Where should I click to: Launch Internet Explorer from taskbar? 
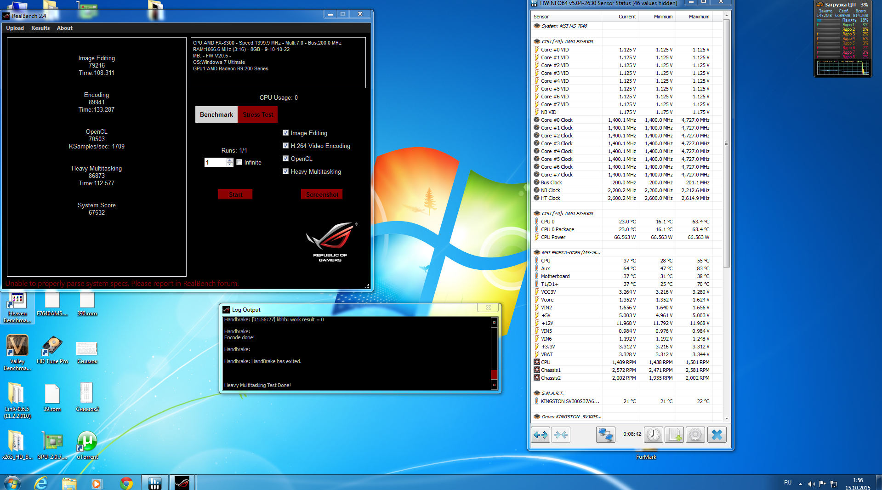tap(41, 483)
